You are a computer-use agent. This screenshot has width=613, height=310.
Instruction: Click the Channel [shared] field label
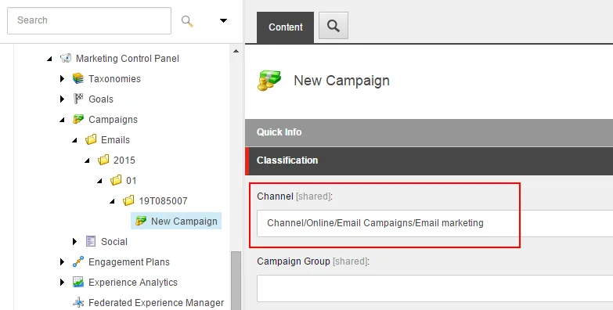coord(295,196)
